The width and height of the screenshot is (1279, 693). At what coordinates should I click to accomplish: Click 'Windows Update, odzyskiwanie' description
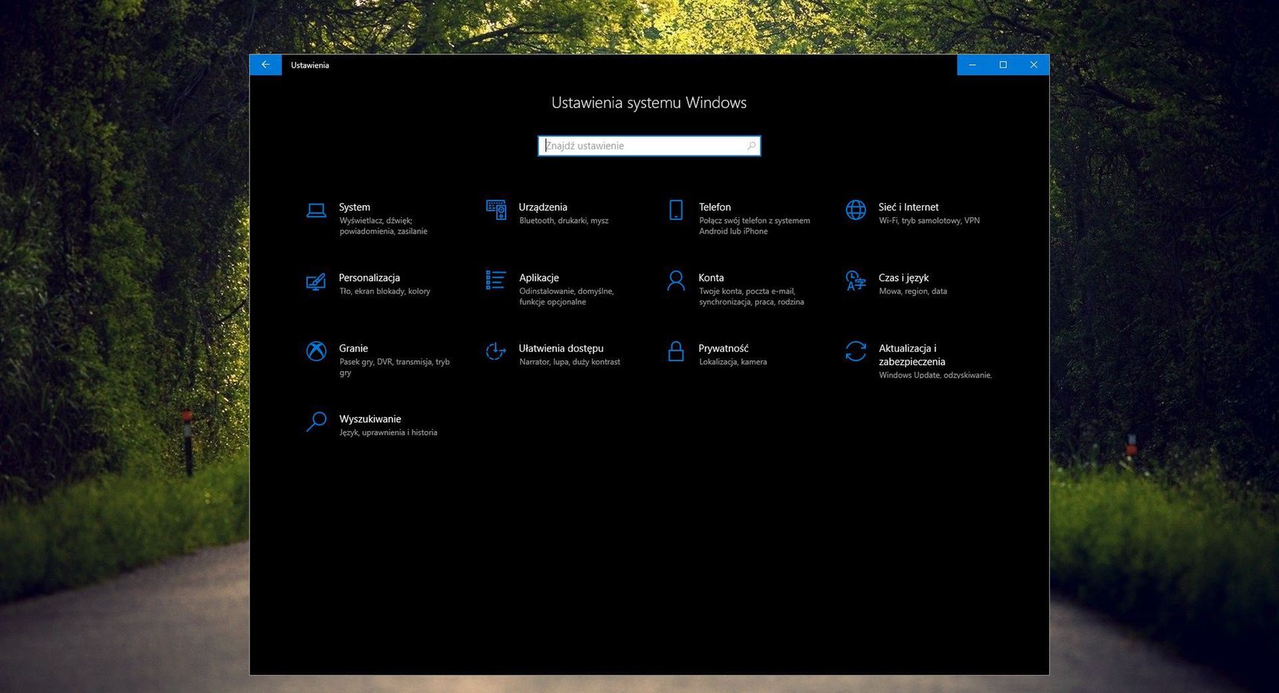tap(935, 375)
